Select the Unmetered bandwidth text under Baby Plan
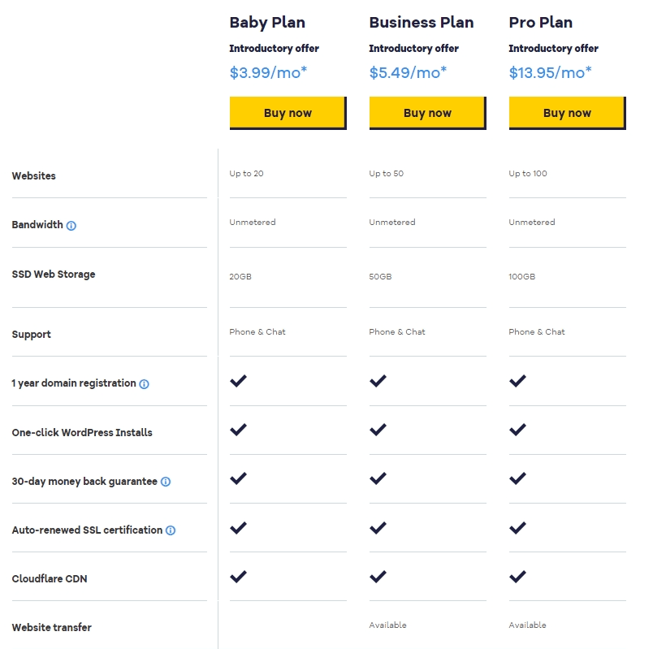 [253, 222]
